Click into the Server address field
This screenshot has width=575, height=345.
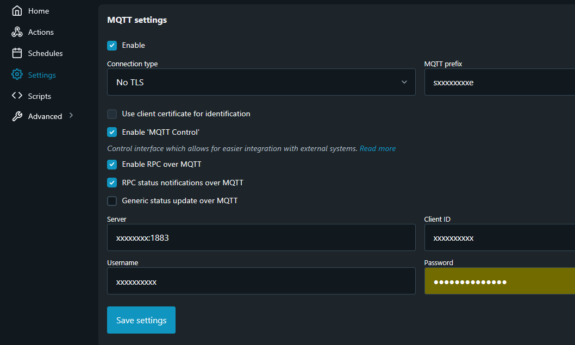click(x=261, y=238)
